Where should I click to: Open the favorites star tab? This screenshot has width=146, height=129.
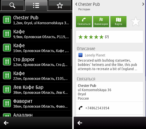click(60, 5)
